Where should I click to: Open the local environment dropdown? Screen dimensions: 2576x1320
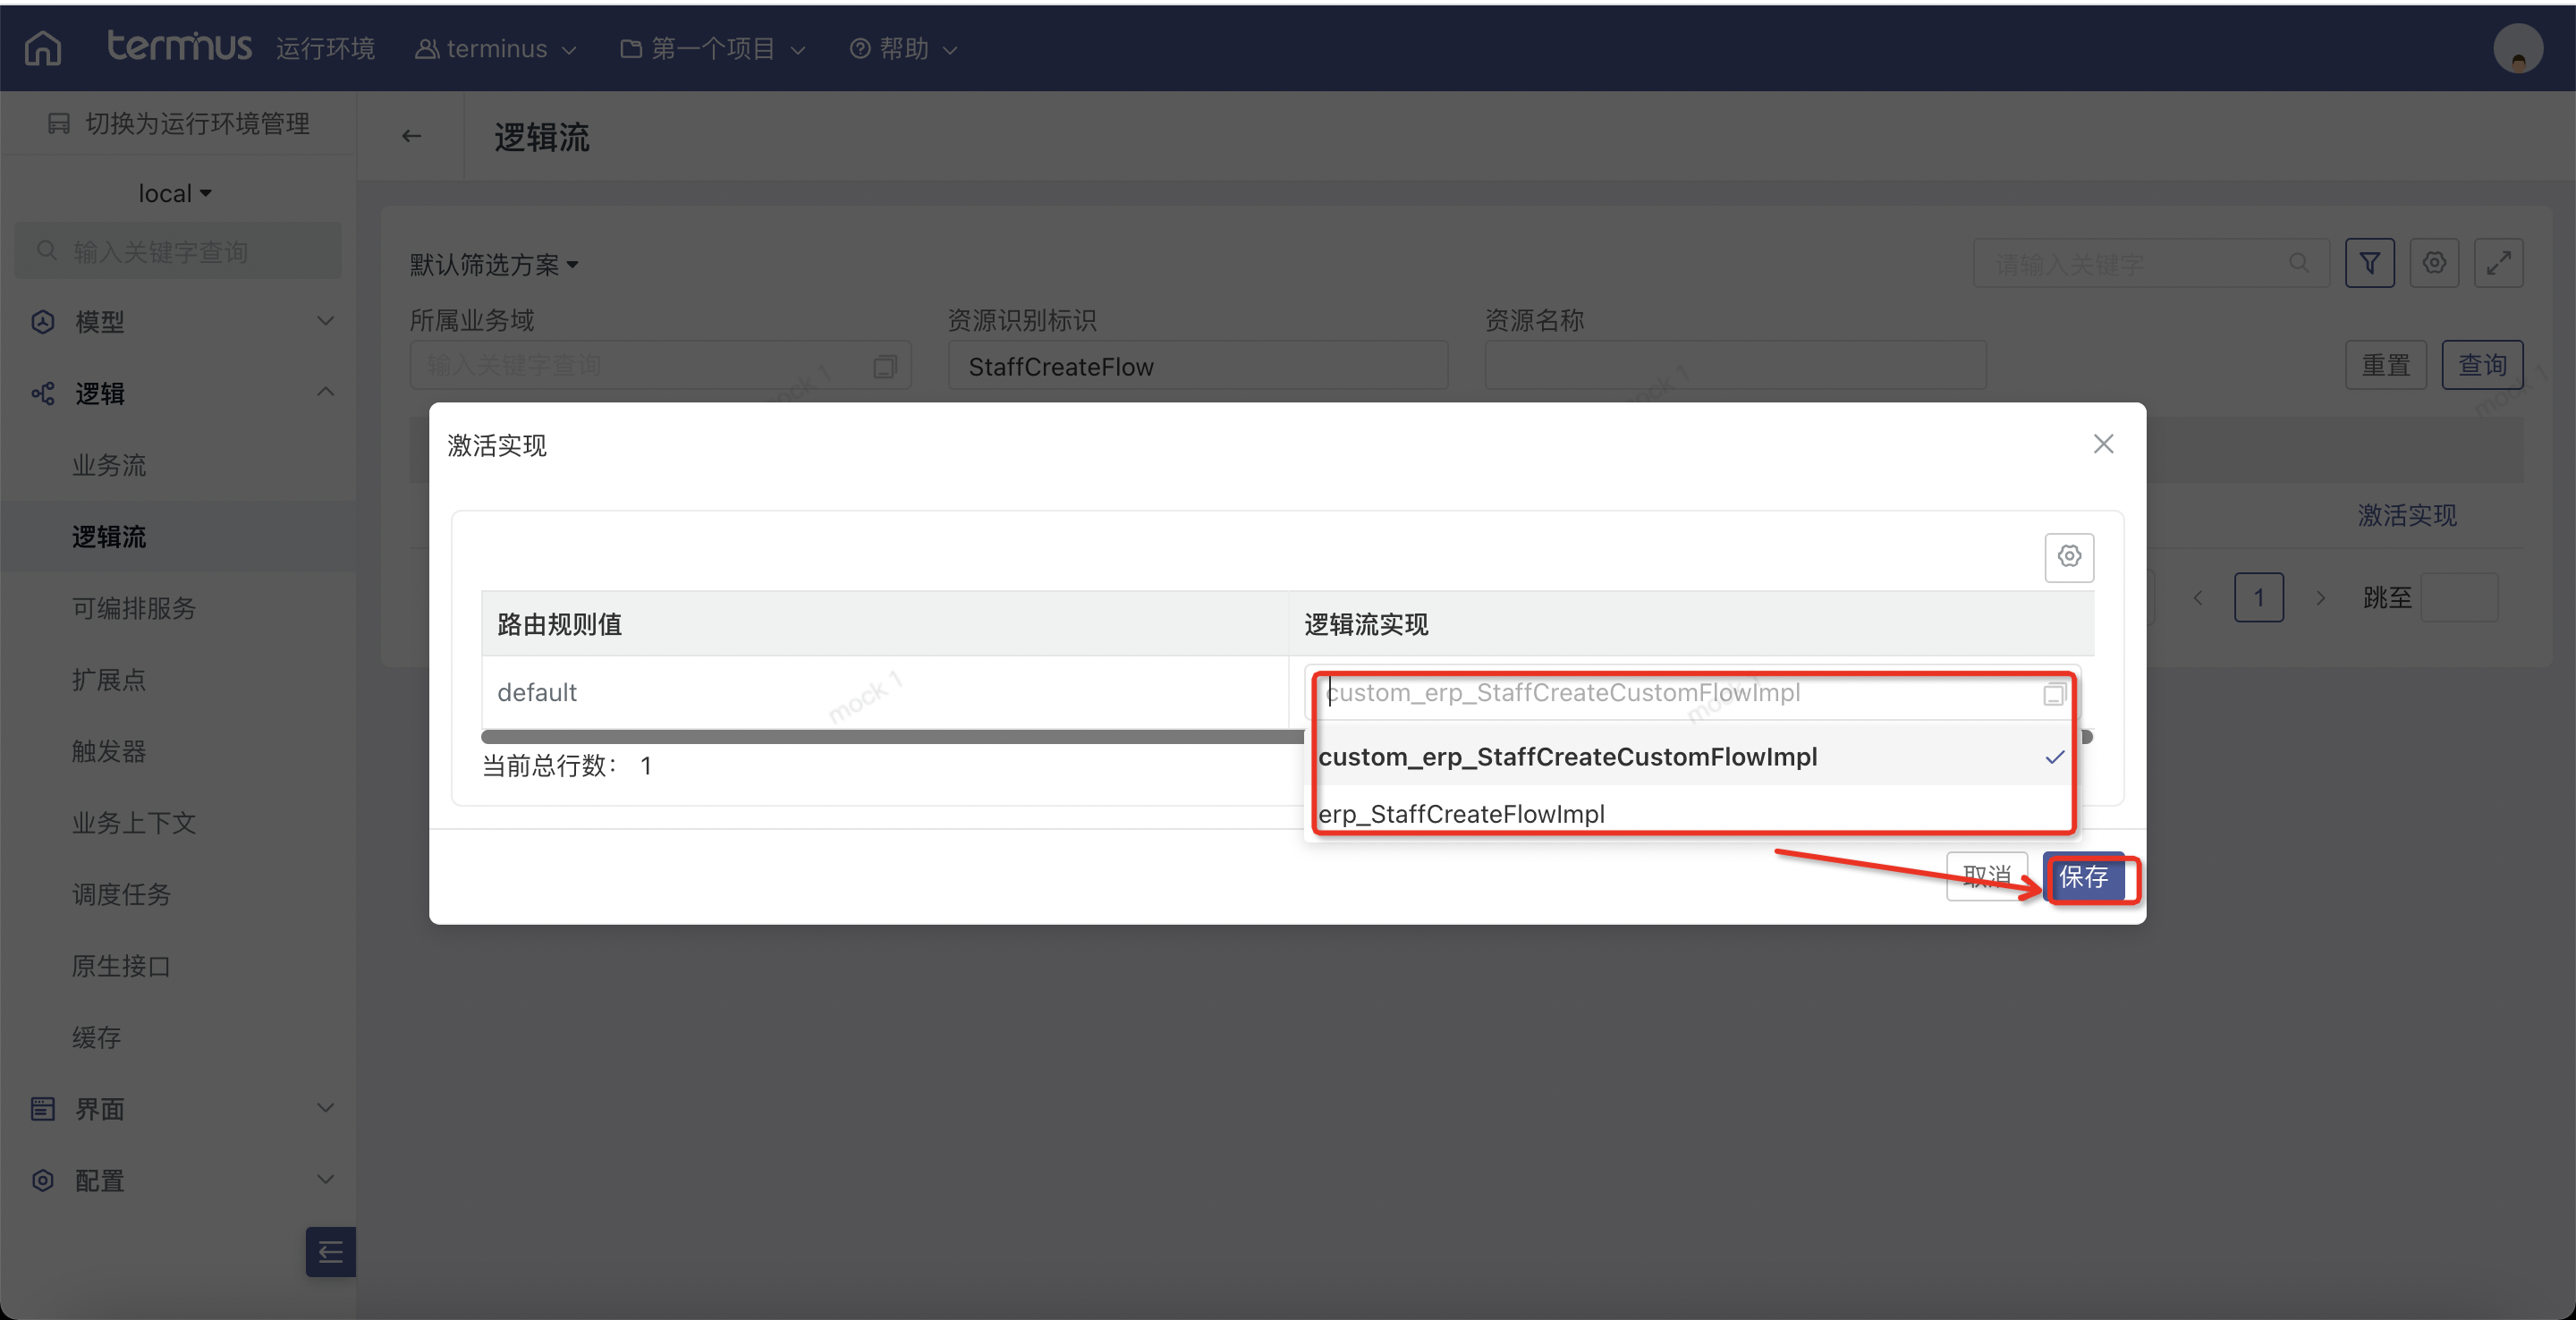pyautogui.click(x=174, y=193)
